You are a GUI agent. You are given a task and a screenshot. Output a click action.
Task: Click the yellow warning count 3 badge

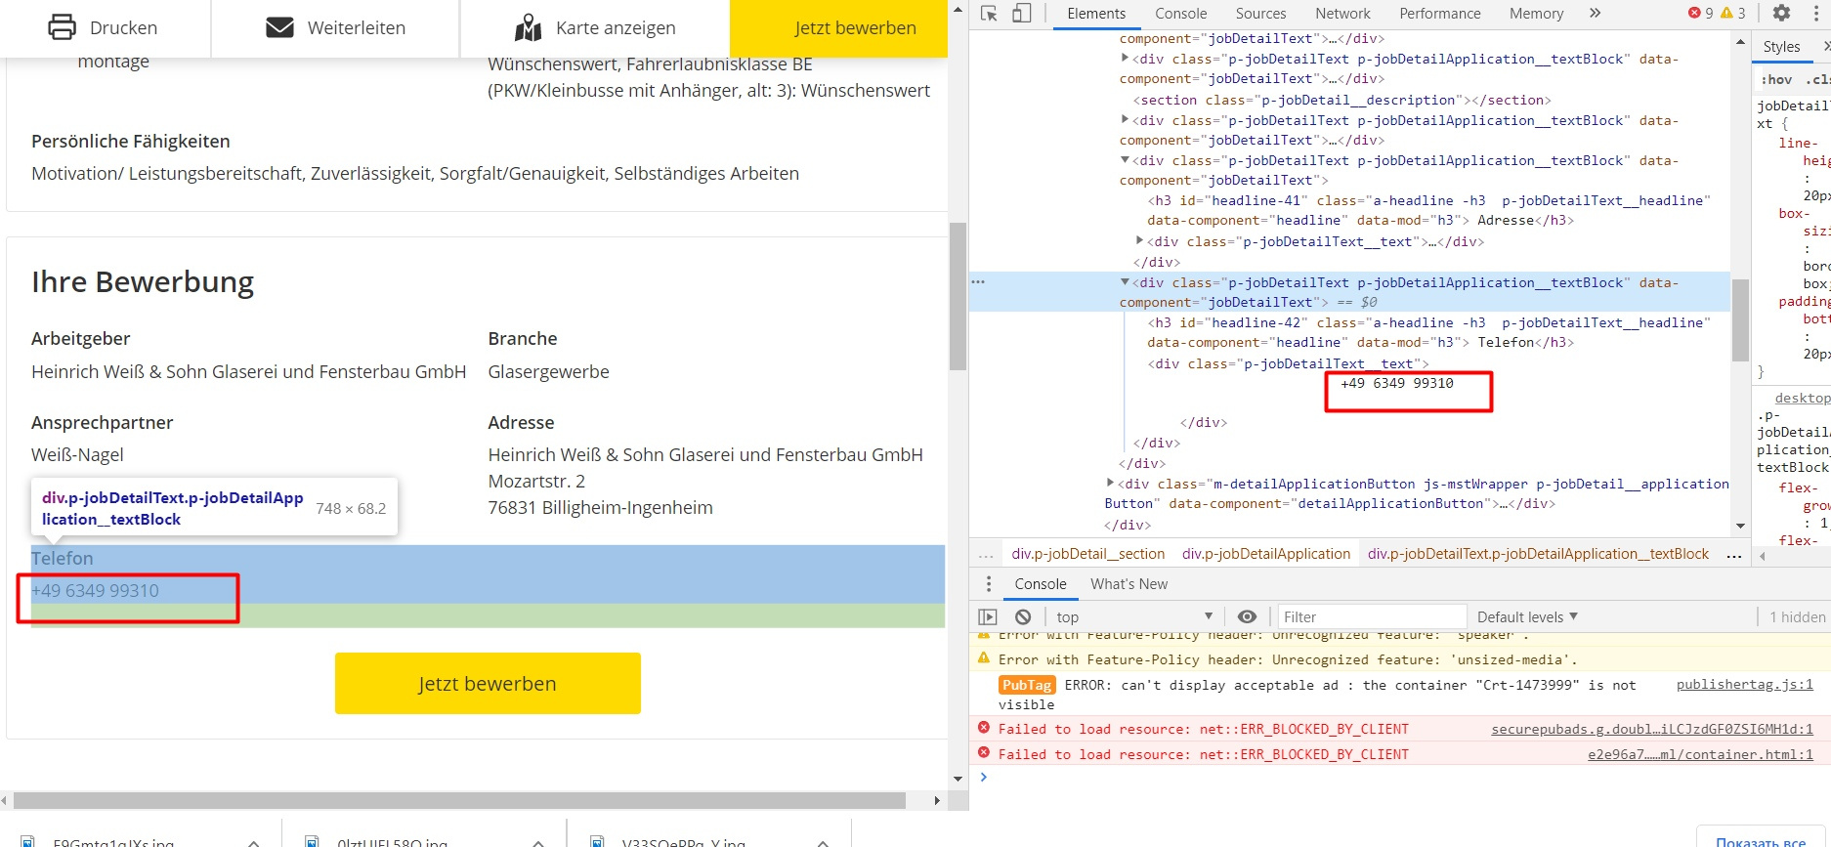[x=1733, y=13]
